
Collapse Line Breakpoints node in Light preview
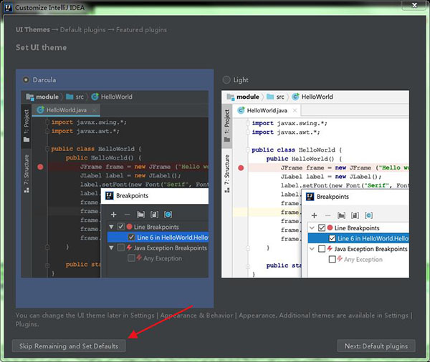pyautogui.click(x=312, y=228)
